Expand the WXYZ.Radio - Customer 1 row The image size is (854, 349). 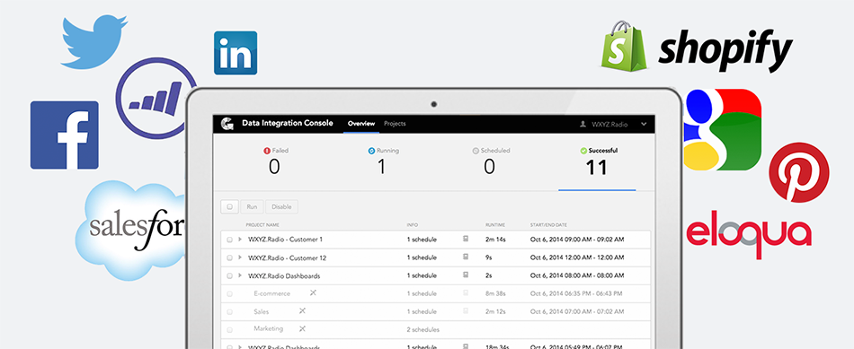click(240, 239)
